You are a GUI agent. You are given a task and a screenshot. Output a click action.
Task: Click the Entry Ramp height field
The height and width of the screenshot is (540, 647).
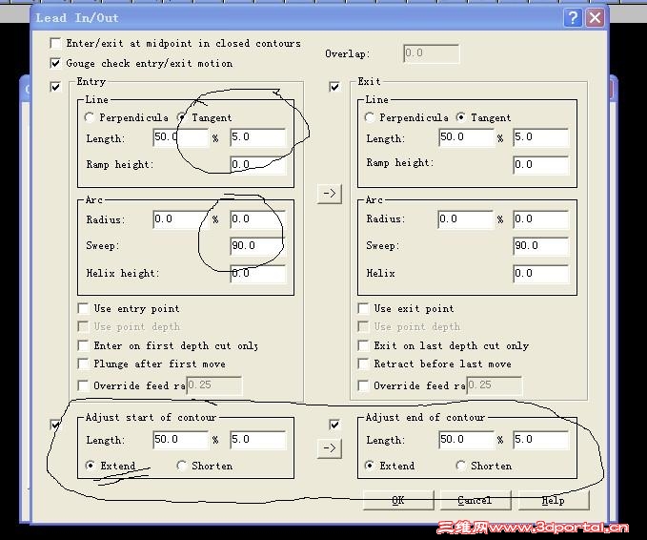pyautogui.click(x=258, y=164)
